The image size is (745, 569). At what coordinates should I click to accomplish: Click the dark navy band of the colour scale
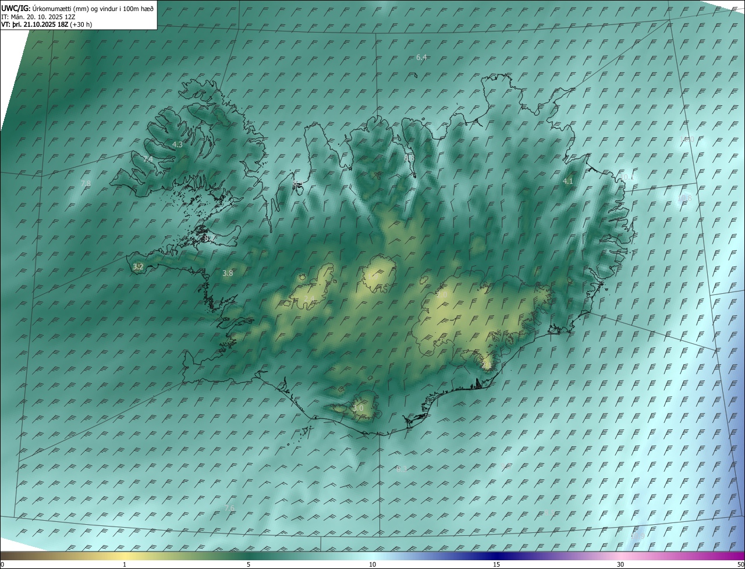(x=496, y=556)
